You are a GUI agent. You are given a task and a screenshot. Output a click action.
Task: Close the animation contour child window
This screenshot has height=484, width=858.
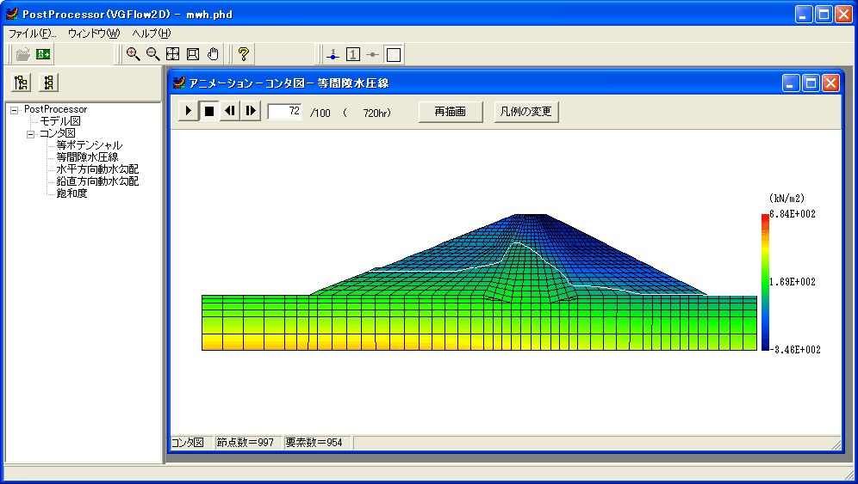point(830,83)
